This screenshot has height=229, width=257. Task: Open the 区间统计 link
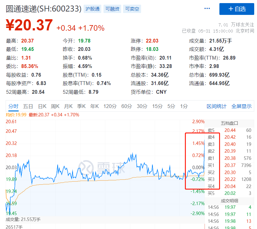point(217,106)
